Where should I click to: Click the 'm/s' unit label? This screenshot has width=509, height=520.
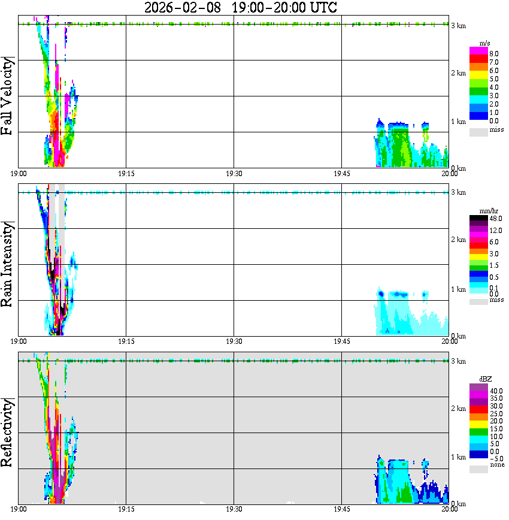tap(484, 44)
